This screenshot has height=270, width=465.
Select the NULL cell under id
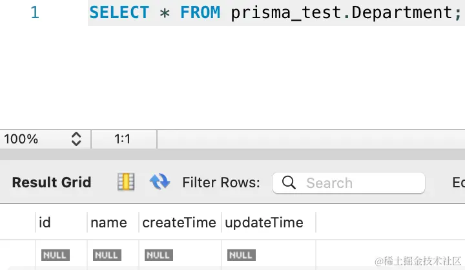54,255
